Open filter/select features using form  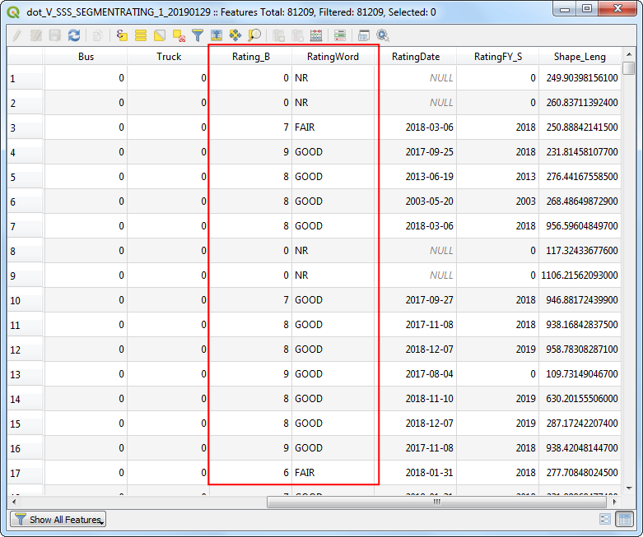click(198, 35)
